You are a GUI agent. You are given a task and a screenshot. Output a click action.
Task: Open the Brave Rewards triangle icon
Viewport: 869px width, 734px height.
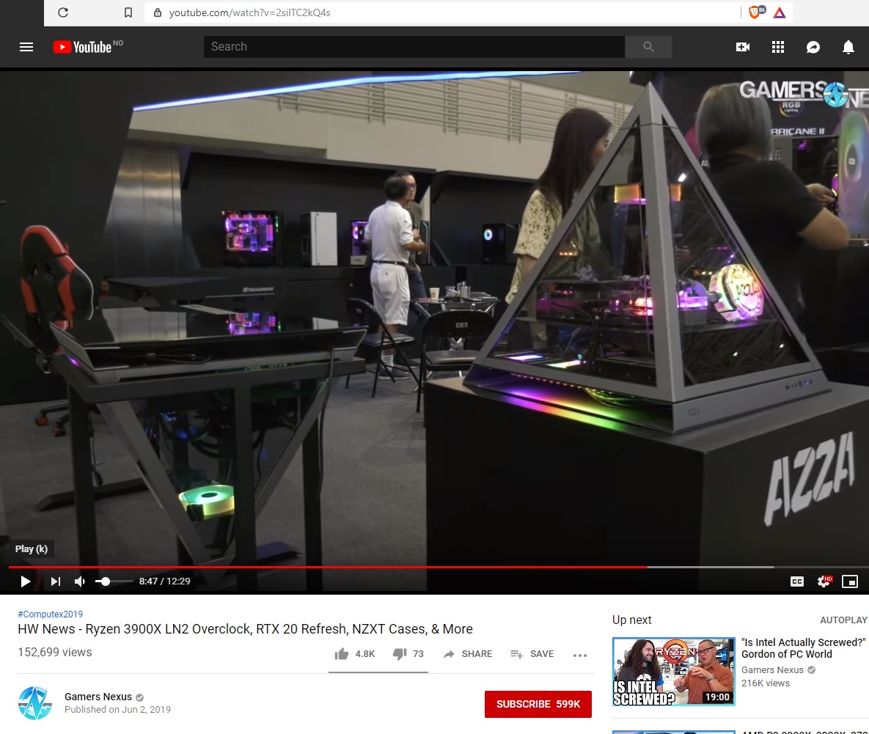pos(780,12)
